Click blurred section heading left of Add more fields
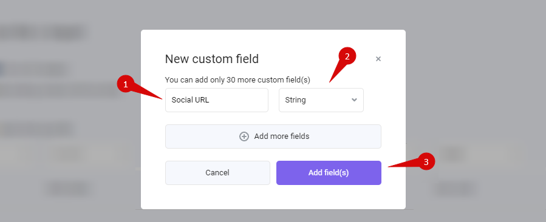The width and height of the screenshot is (546, 222). coord(36,129)
